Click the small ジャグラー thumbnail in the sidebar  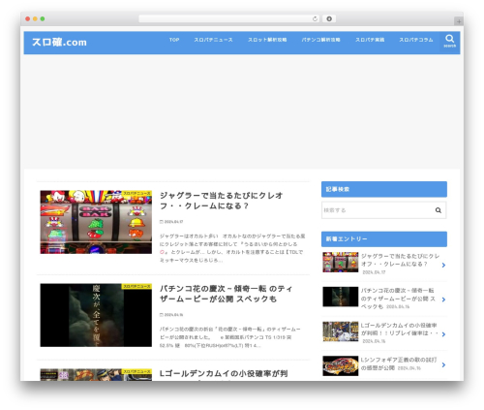[341, 262]
